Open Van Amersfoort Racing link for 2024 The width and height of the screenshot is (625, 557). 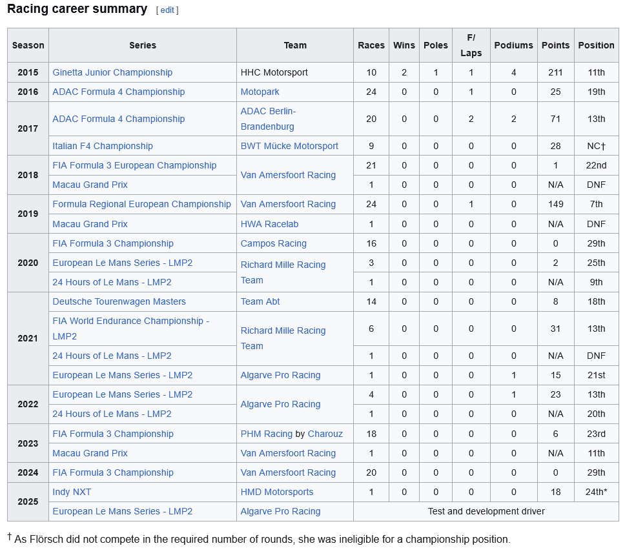coord(288,473)
